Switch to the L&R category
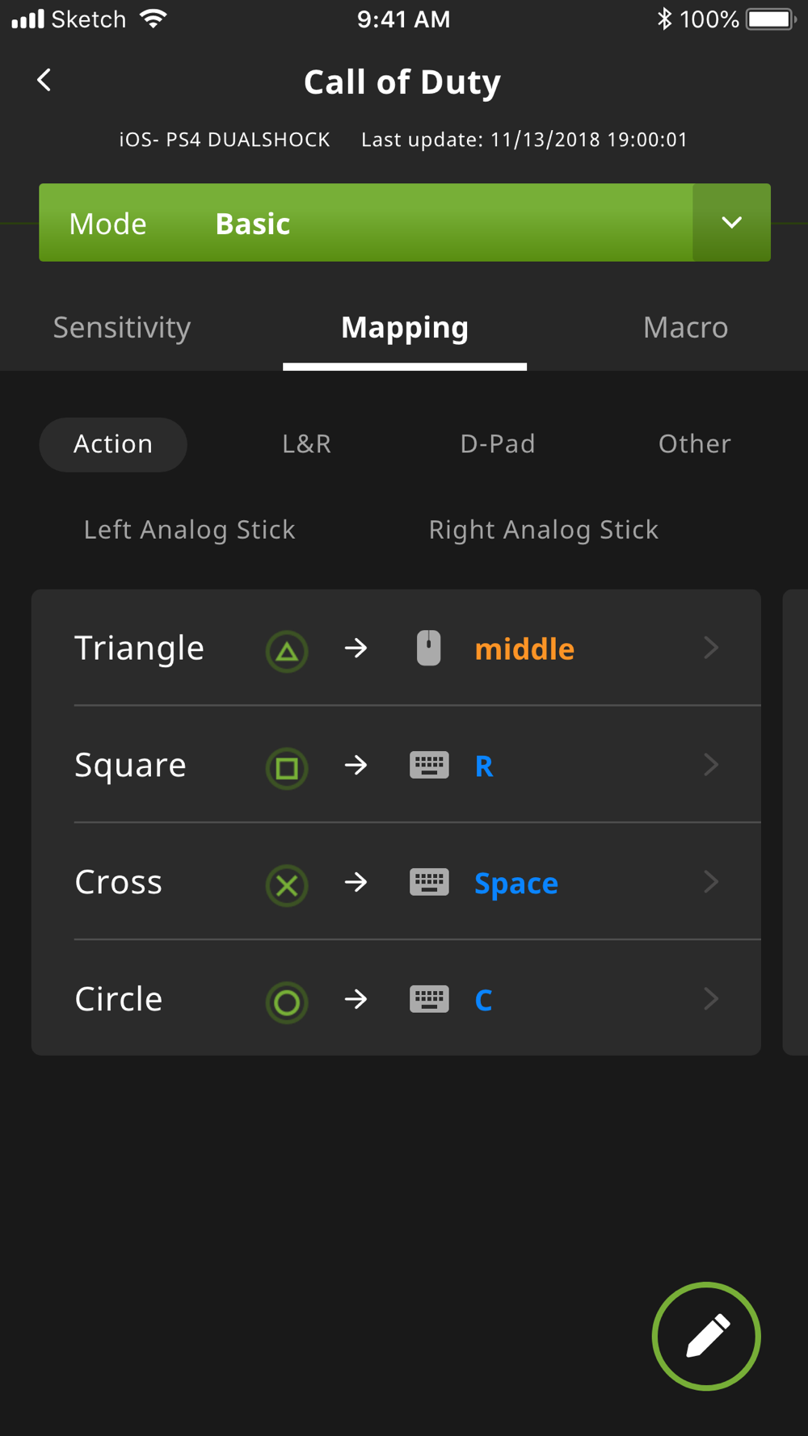Screen dimensions: 808x1436 click(x=306, y=444)
